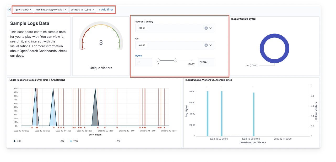
Task: Click the Sample Logs Data heading
Action: [30, 23]
